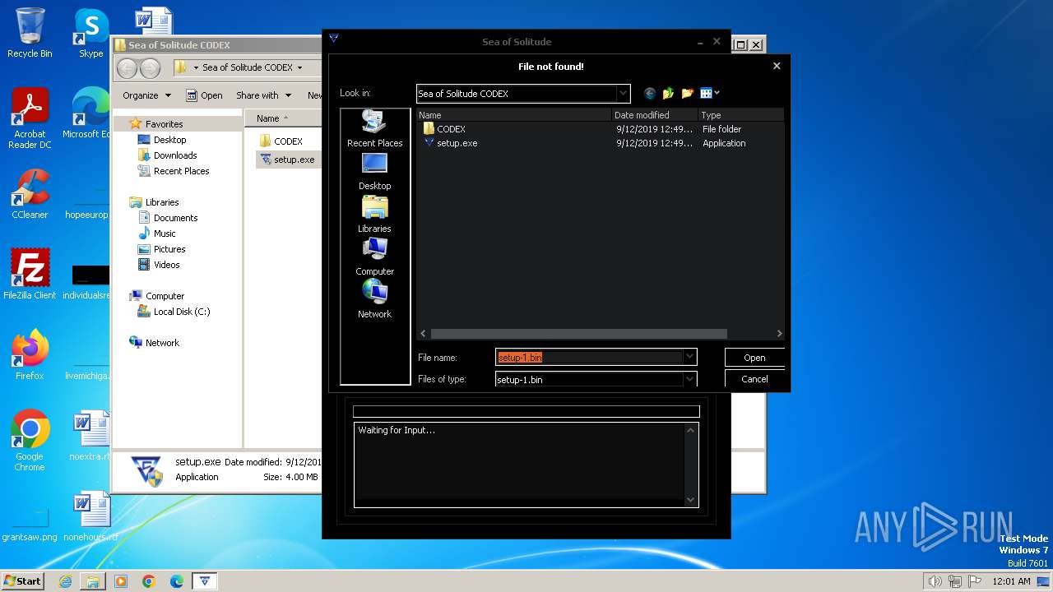Image resolution: width=1053 pixels, height=592 pixels.
Task: Open Music library in Explorer
Action: coord(165,234)
